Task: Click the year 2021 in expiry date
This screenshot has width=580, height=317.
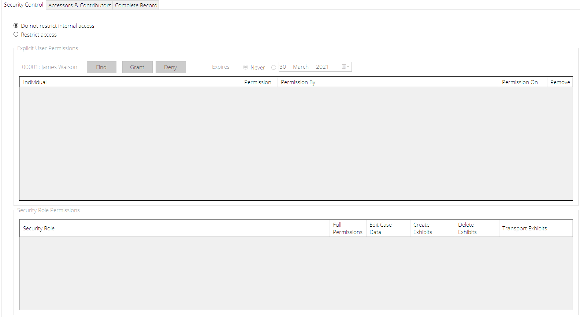Action: [x=322, y=67]
